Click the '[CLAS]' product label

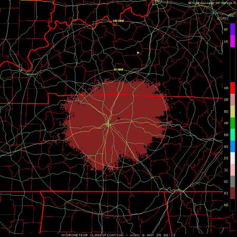coord(223,18)
